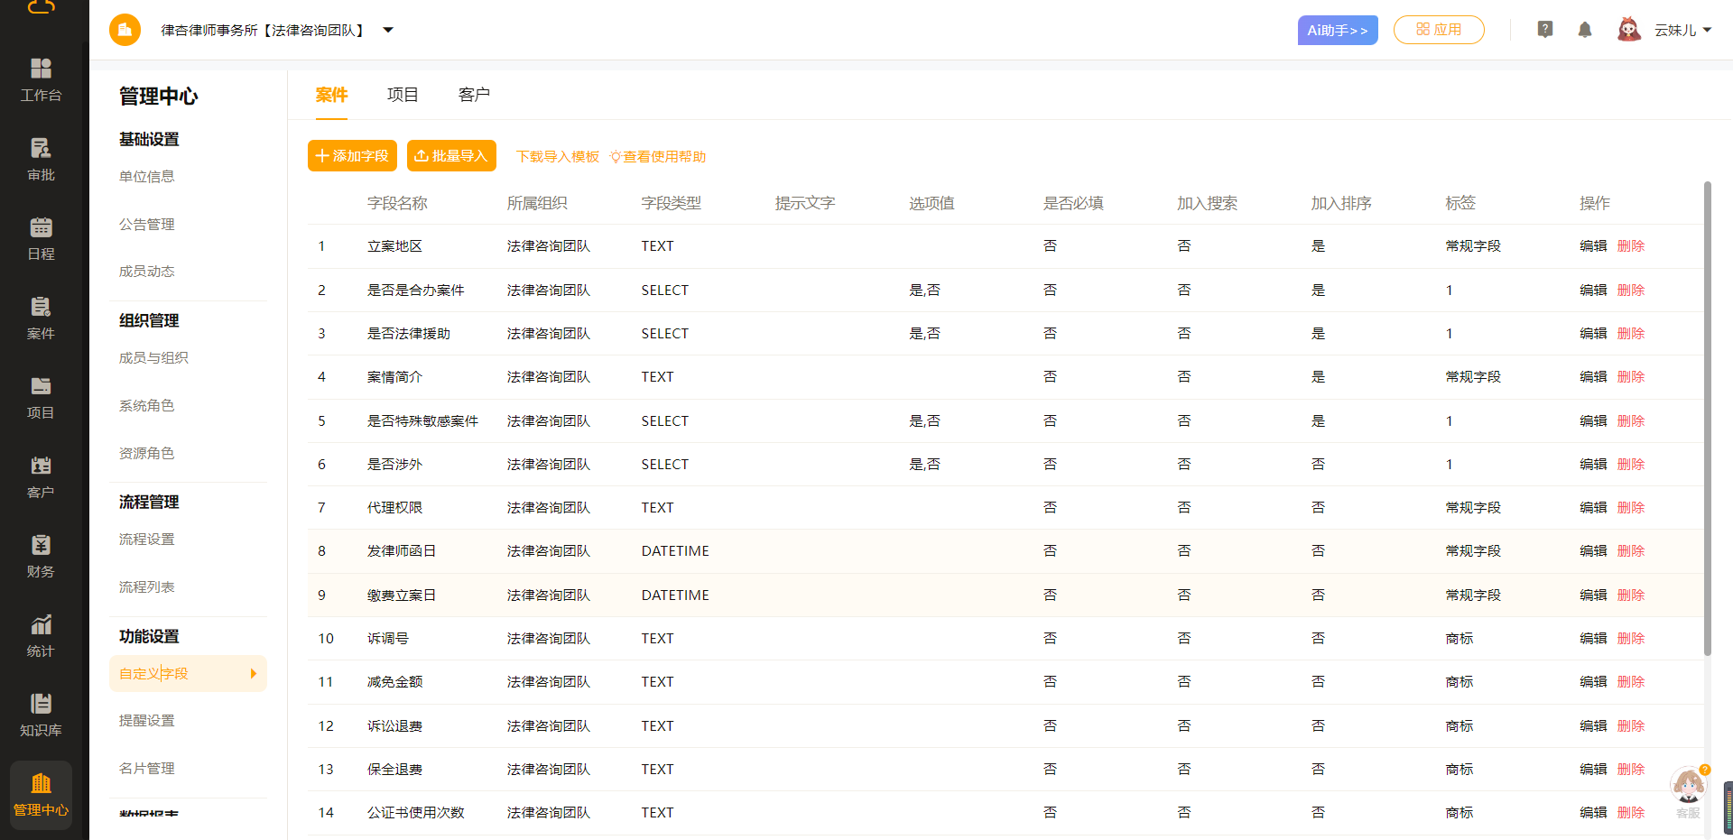Open the 财务 finance sidebar icon

point(41,556)
